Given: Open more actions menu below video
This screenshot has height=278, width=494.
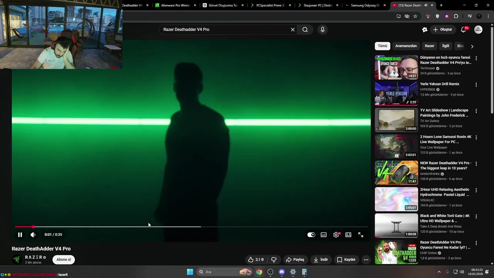Looking at the screenshot, I should (366, 259).
